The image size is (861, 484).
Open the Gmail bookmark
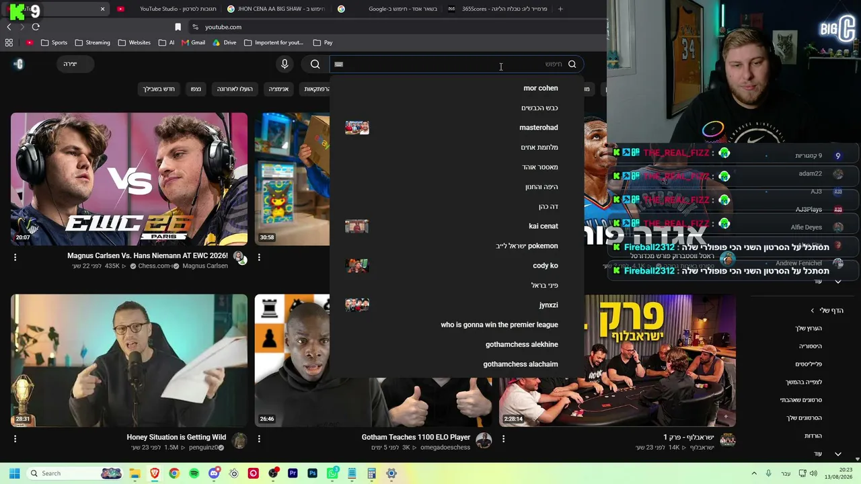[x=193, y=42]
